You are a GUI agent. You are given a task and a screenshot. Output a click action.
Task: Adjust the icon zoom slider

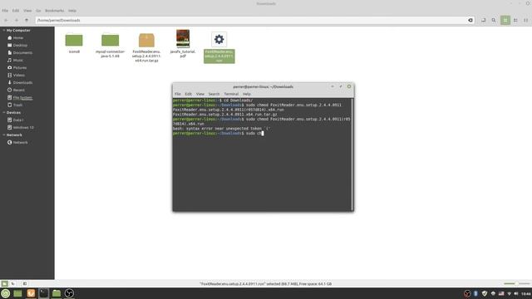pos(516,283)
